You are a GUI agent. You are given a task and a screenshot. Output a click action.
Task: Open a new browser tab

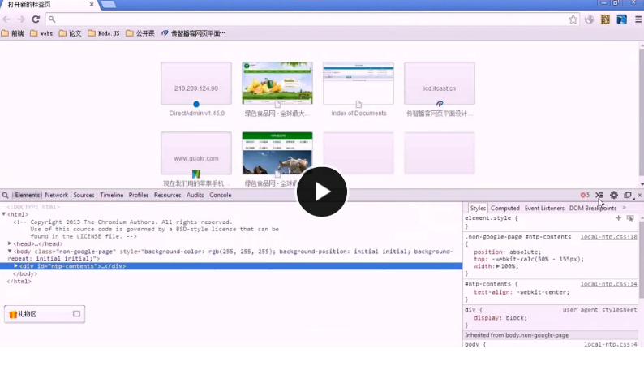coord(108,5)
